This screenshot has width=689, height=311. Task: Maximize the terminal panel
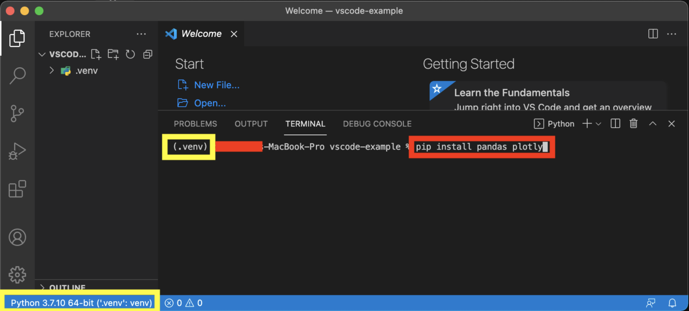[x=652, y=123]
